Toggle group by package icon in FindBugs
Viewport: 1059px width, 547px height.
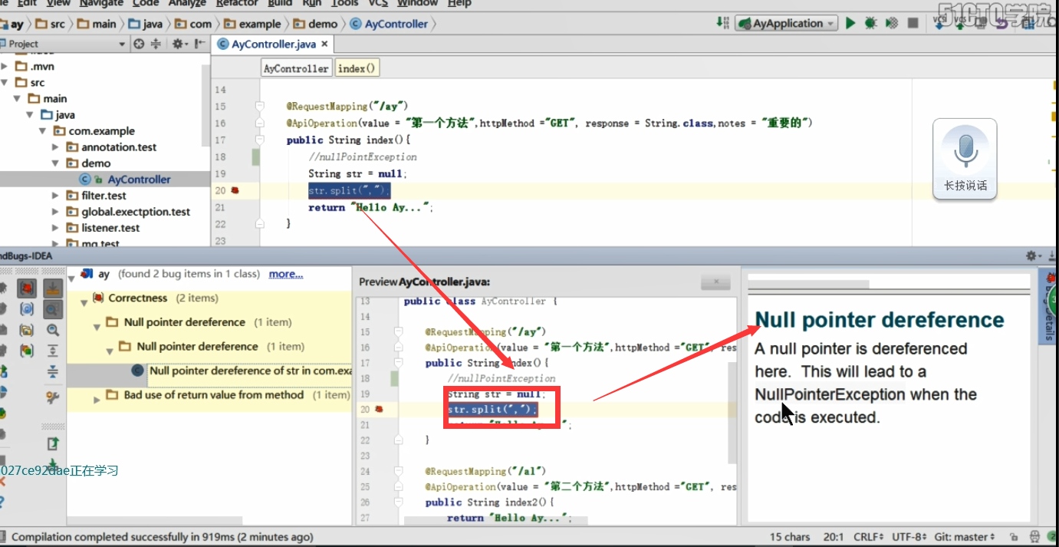point(28,330)
